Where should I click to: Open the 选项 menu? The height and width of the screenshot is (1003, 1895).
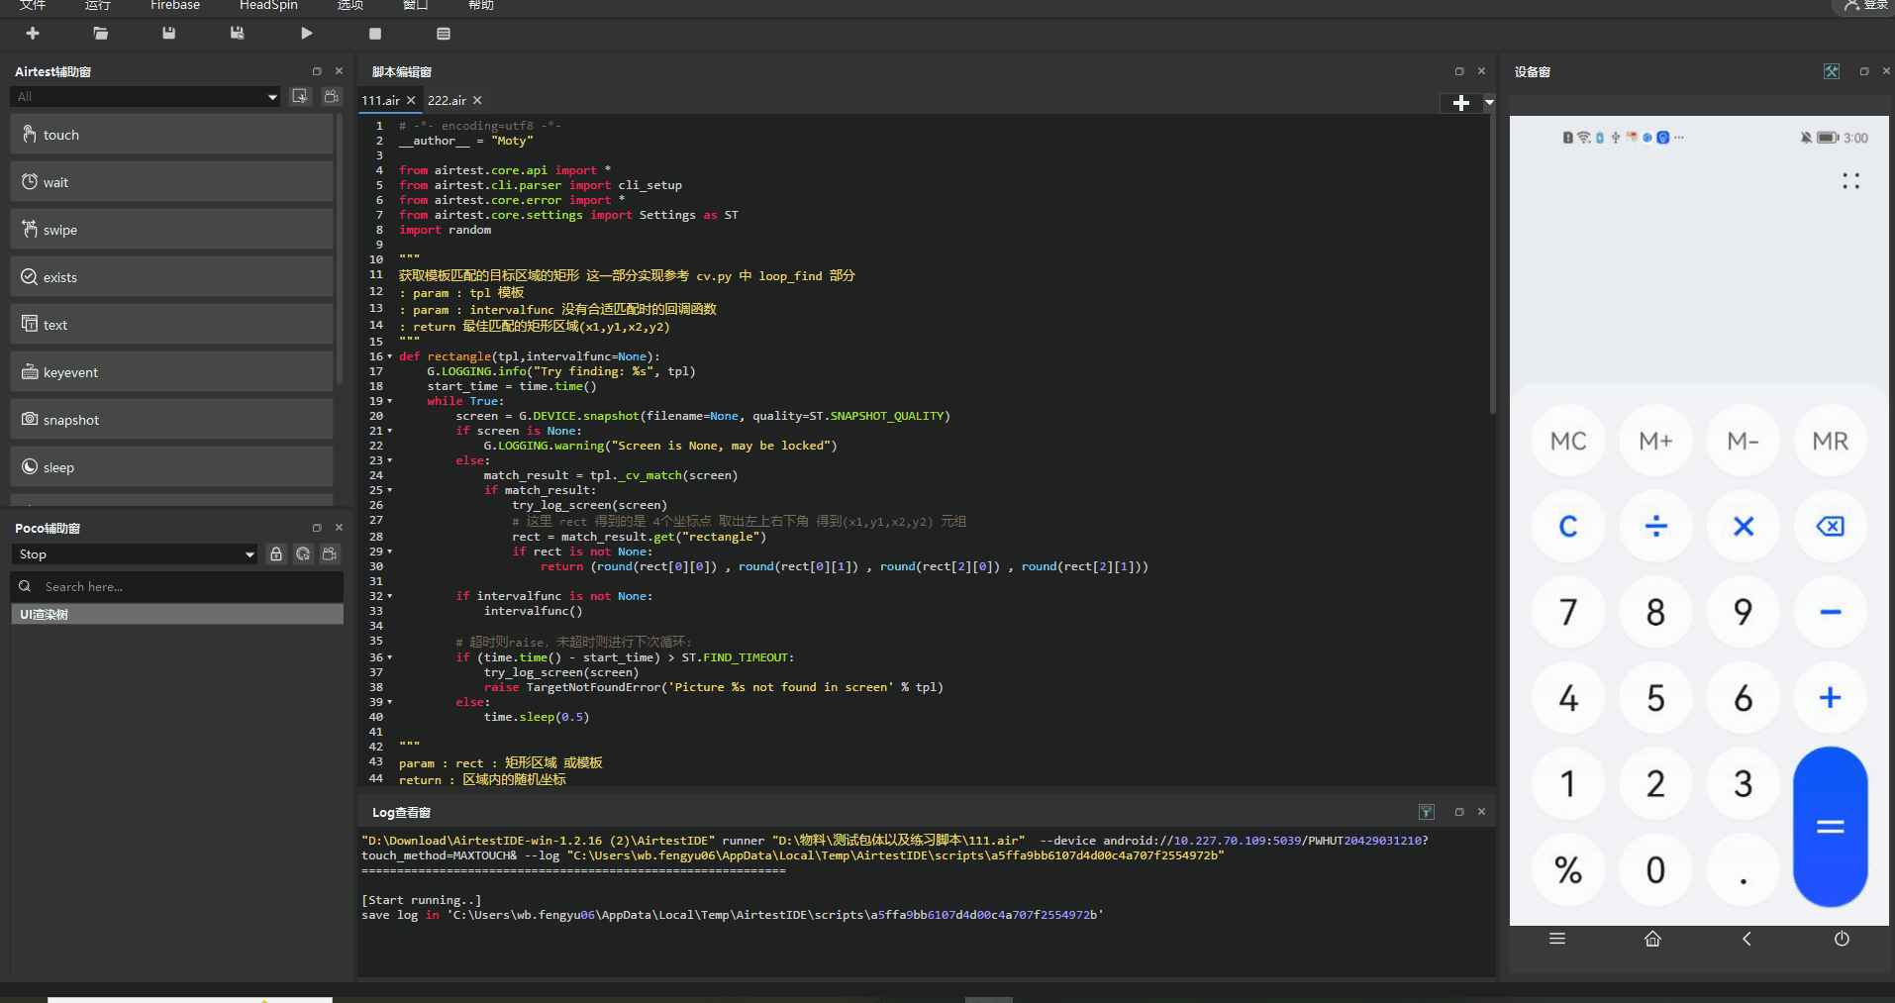(x=350, y=5)
